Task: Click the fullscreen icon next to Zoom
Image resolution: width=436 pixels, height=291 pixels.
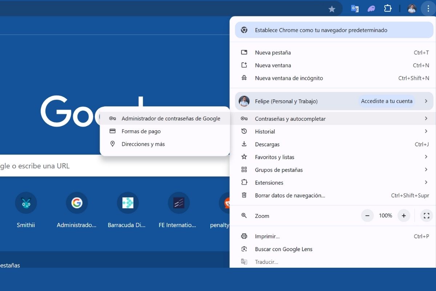Action: coord(426,215)
